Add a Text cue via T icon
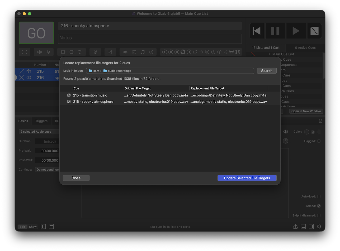Screen dimensions: 340x251 [x=80, y=52]
